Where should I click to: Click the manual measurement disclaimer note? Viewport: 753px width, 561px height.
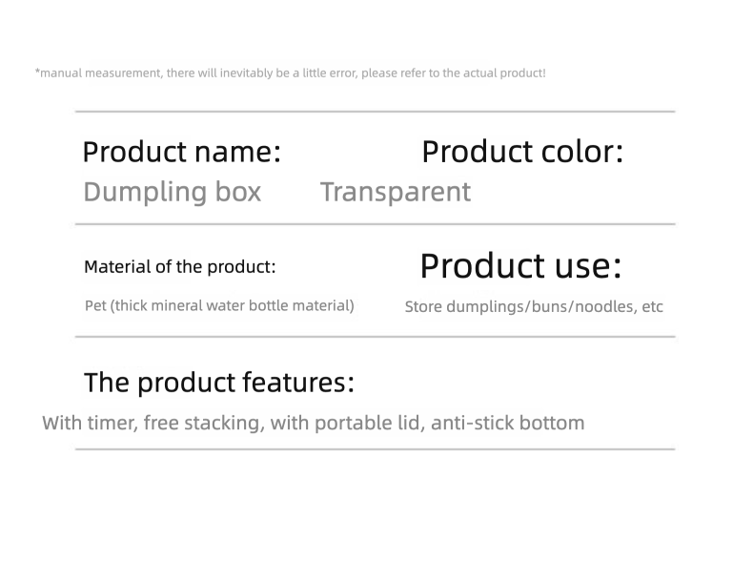coord(291,73)
